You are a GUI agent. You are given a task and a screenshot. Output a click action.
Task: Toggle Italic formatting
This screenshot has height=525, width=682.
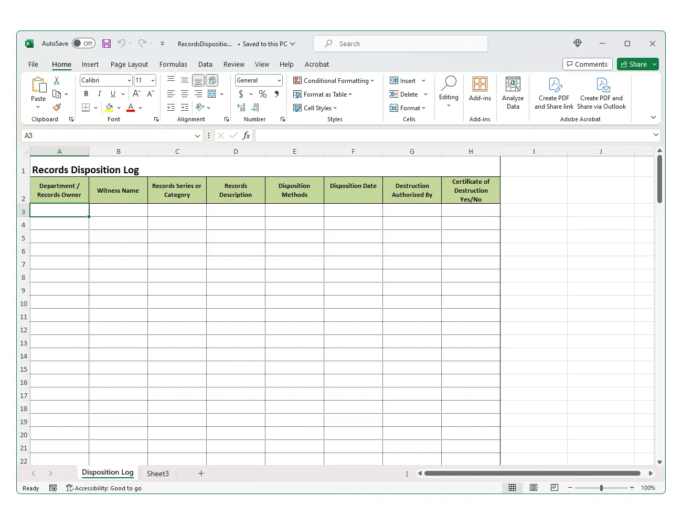point(99,94)
